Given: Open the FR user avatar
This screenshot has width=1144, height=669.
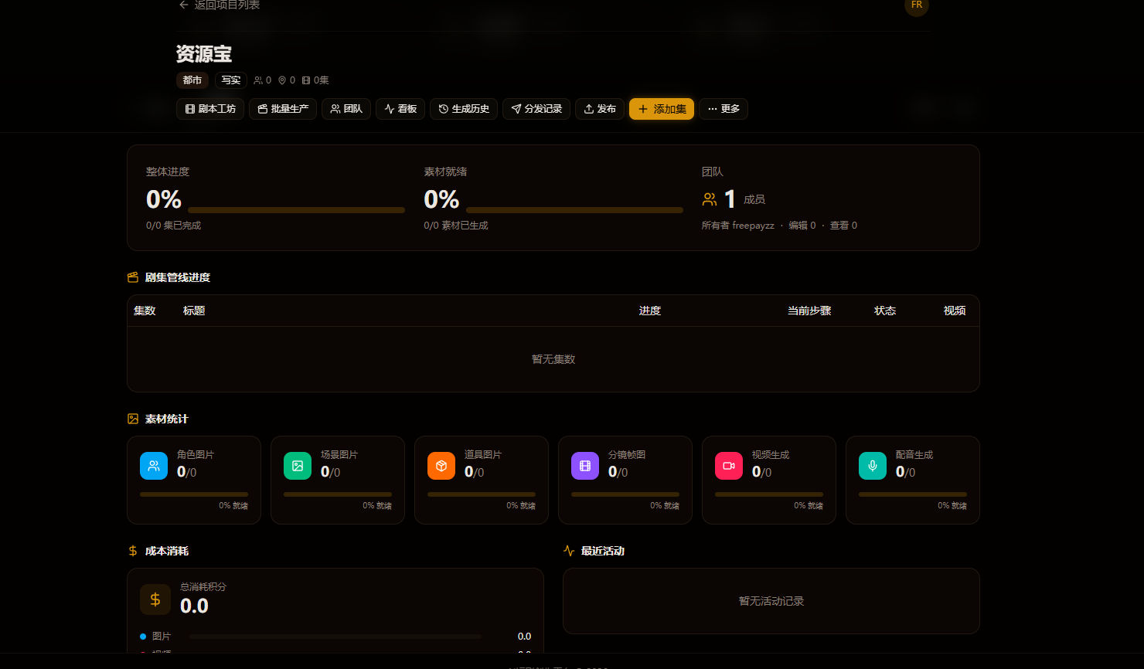Looking at the screenshot, I should tap(917, 5).
